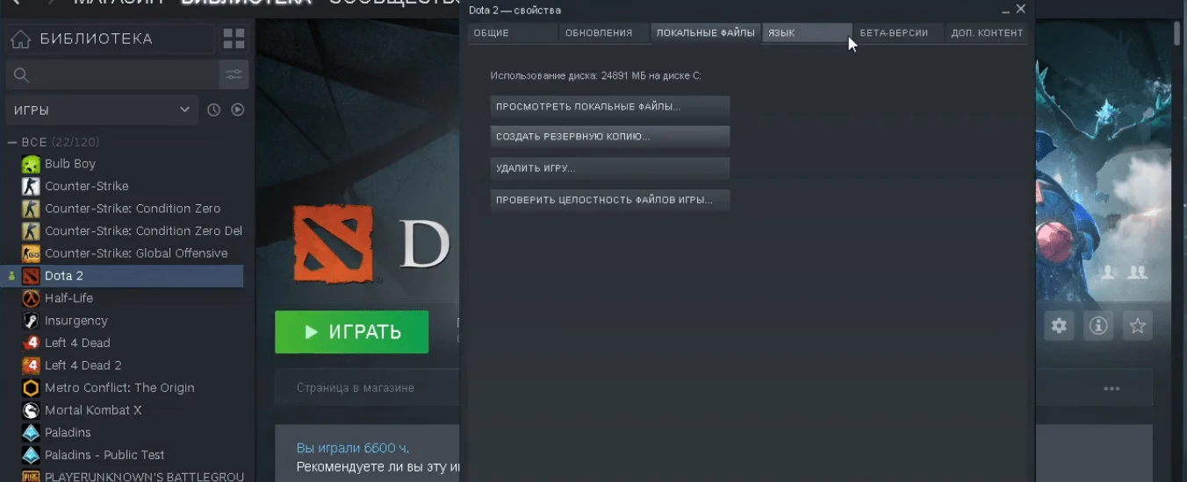The image size is (1187, 482).
Task: Click the Dota 2 list icon
Action: [31, 276]
